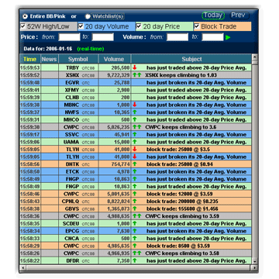Click green arrow in FNGP 20-day Volume row

[x=134, y=179]
